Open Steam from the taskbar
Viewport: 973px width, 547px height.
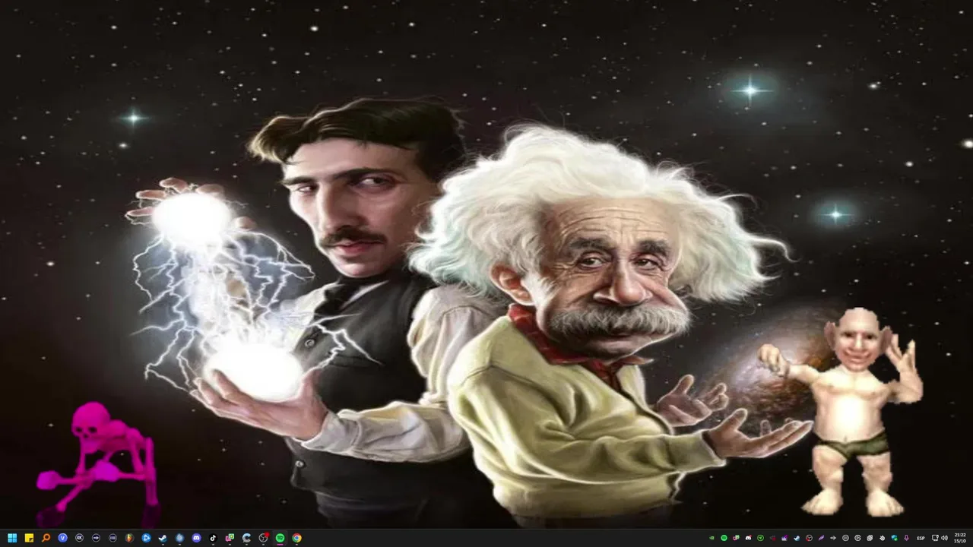tap(163, 538)
